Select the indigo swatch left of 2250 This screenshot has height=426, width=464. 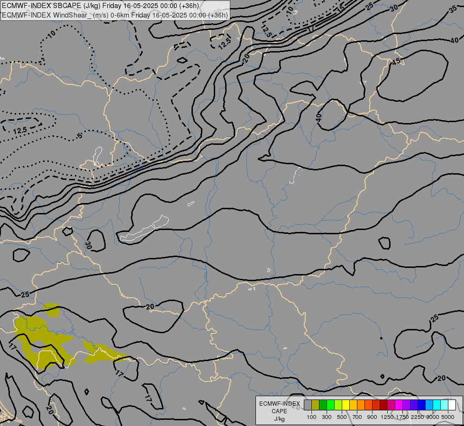(414, 405)
